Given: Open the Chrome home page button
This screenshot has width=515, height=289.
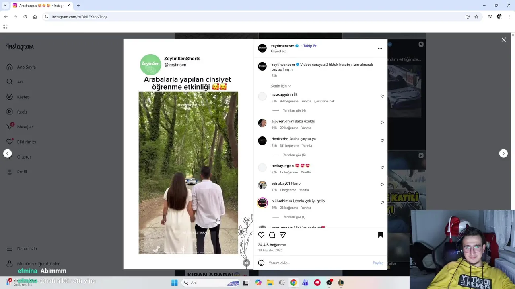Looking at the screenshot, I should tap(35, 17).
